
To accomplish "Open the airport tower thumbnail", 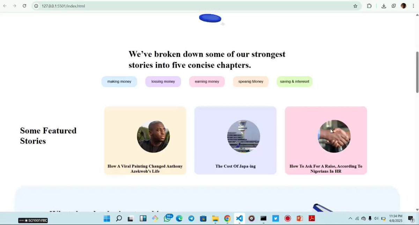I will (244, 136).
